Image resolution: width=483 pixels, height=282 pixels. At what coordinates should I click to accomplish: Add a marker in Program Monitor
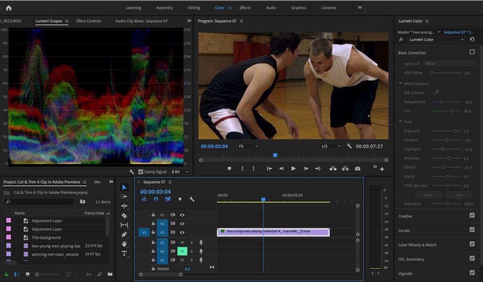(229, 168)
